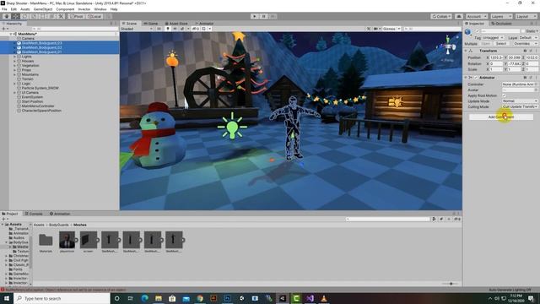This screenshot has width=540, height=304.
Task: Click the scene component tools icon
Action: [369, 29]
